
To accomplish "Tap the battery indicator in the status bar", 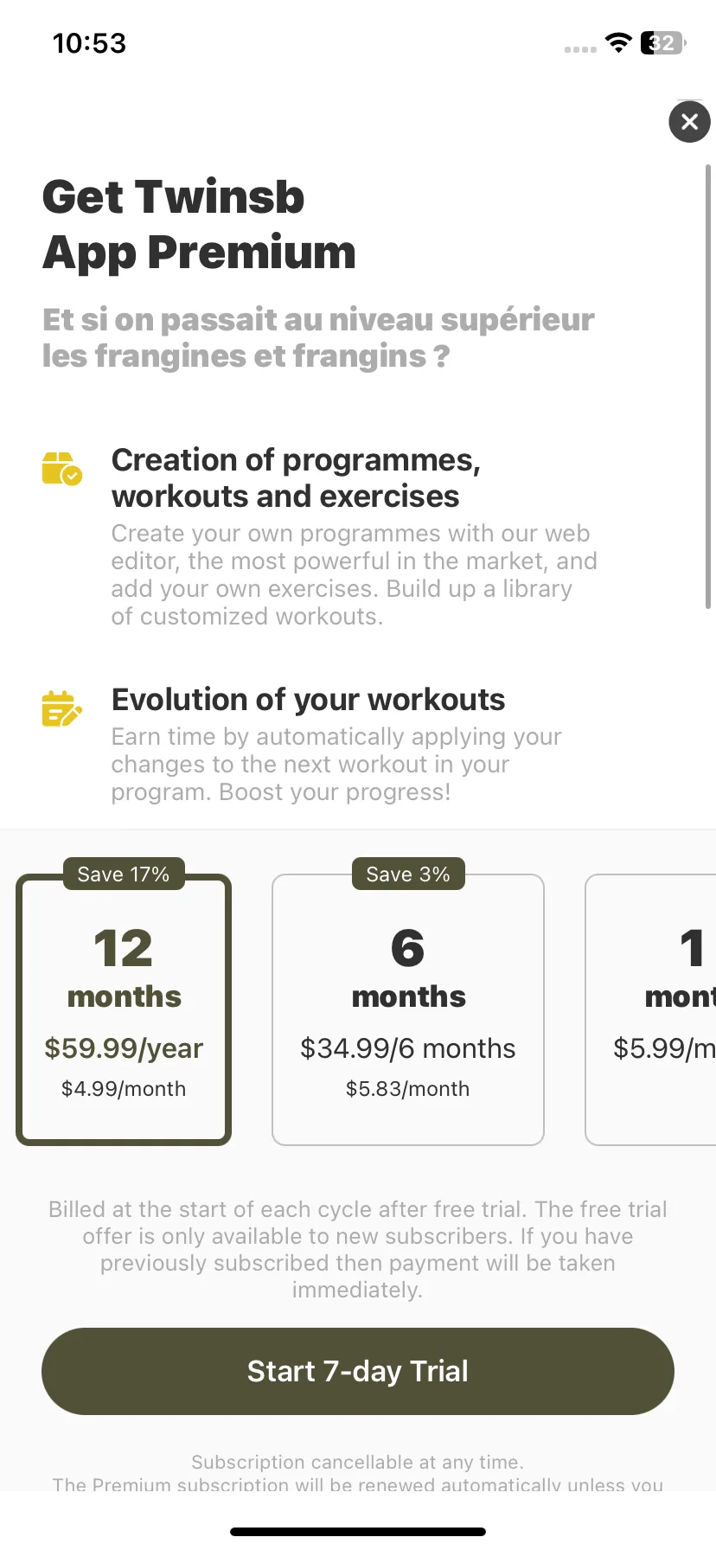I will [x=663, y=42].
